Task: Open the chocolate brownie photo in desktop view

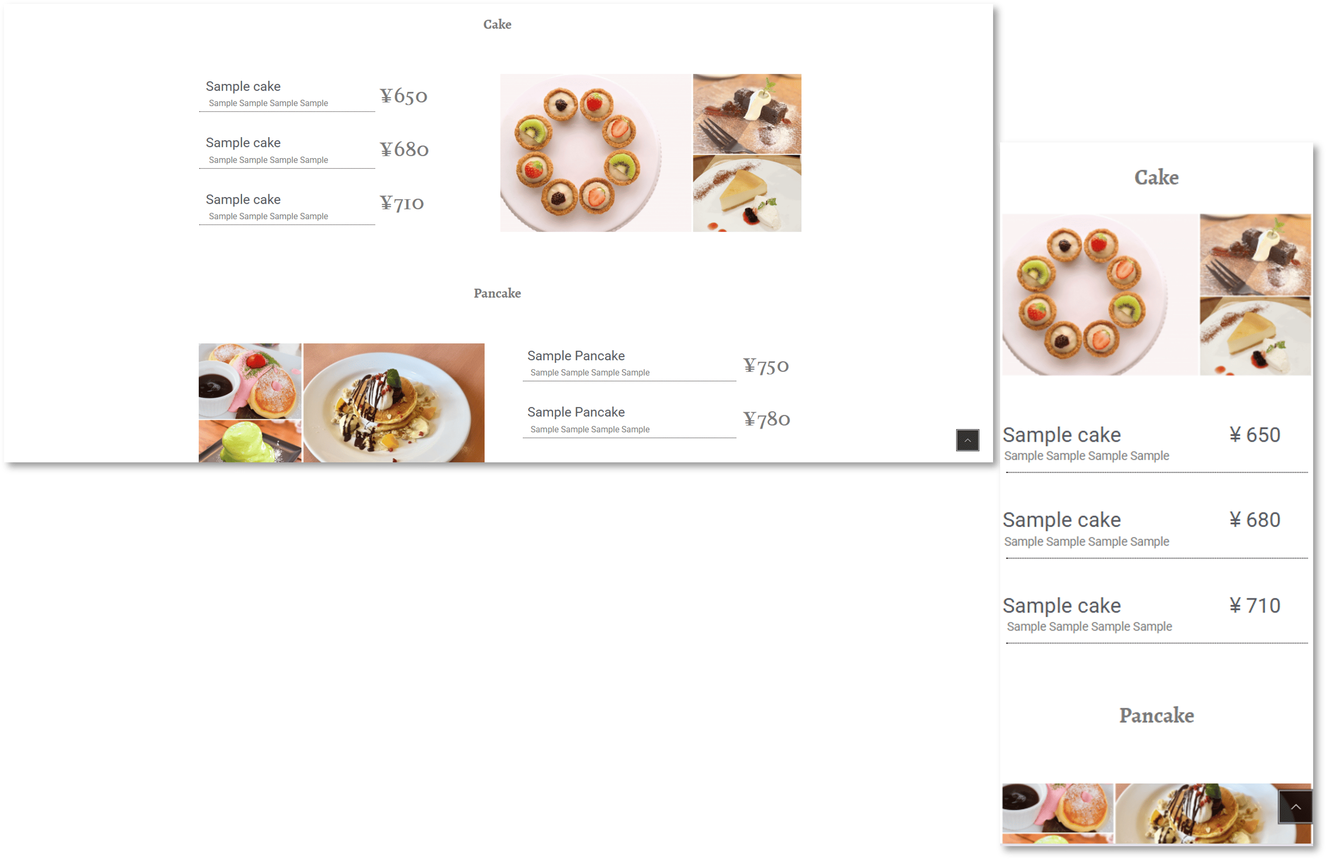Action: 747,114
